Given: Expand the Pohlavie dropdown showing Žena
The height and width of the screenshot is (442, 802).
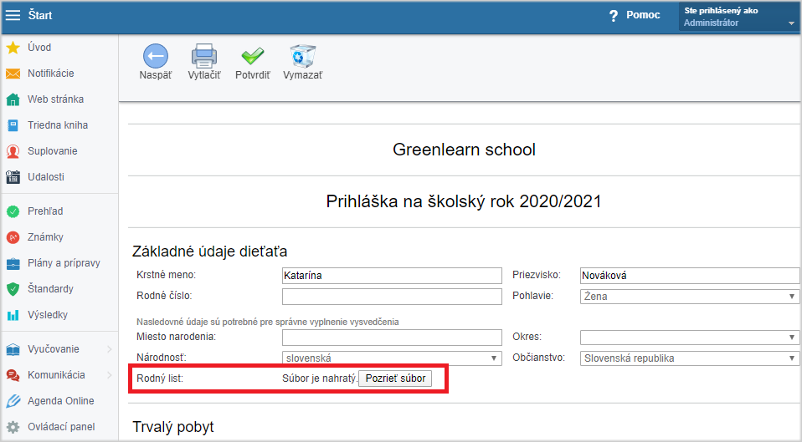Looking at the screenshot, I should pos(690,297).
